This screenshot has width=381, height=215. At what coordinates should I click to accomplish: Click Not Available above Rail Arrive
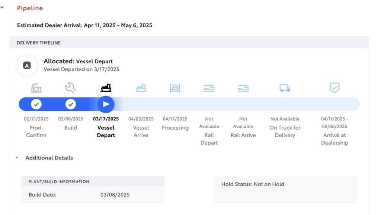[x=243, y=123]
